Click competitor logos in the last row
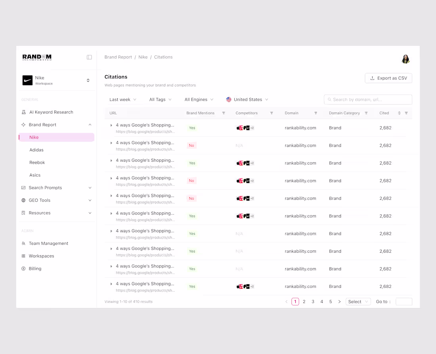The width and height of the screenshot is (436, 354). pos(245,287)
